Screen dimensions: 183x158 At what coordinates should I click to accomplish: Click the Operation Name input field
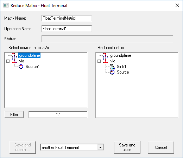click(x=67, y=29)
